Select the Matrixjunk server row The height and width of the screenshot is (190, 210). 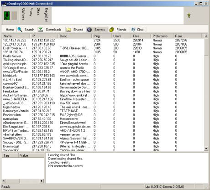click(x=103, y=76)
